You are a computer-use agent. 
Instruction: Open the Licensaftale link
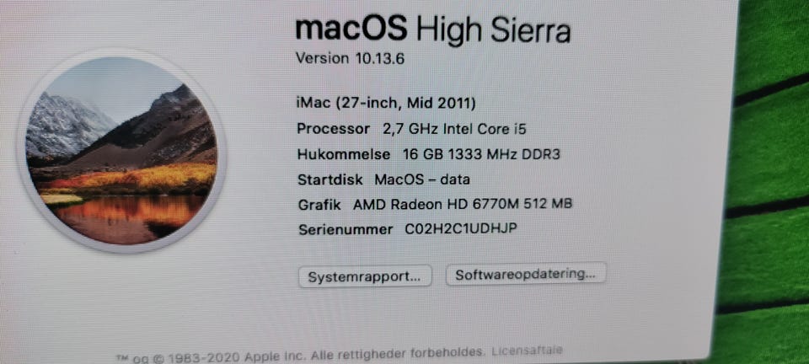[x=527, y=351]
